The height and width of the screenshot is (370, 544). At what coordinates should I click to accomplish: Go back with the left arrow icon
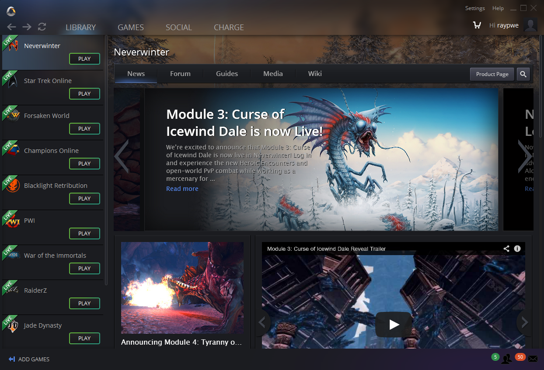click(12, 27)
